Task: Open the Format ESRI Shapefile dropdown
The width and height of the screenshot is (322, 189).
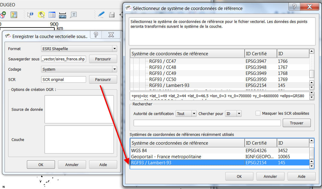Action: pos(79,49)
